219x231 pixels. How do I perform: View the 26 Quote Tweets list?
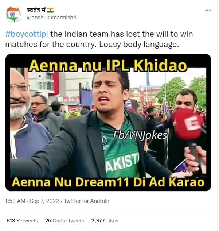click(x=64, y=220)
